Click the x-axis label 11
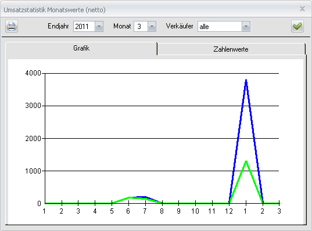 point(212,211)
